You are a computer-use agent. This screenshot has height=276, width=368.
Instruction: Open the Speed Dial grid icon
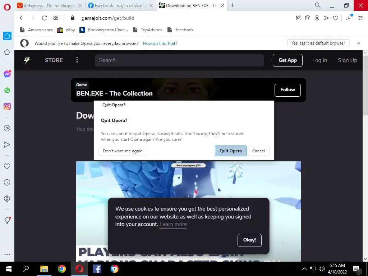click(x=56, y=18)
